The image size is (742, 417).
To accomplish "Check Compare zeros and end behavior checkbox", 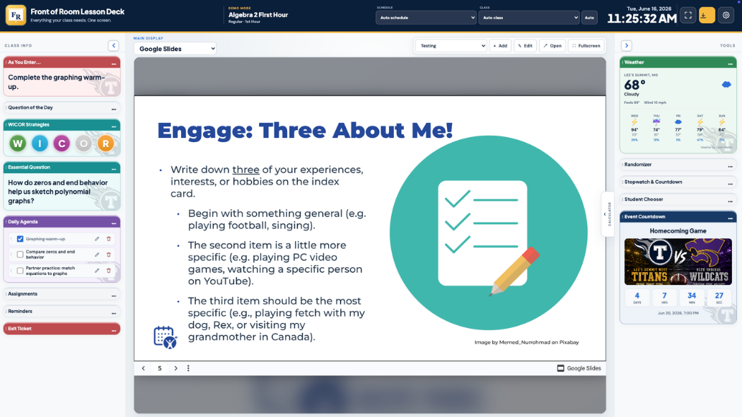I will point(20,254).
